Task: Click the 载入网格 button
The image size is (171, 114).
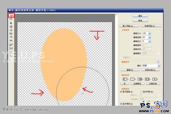Action: 129,26
